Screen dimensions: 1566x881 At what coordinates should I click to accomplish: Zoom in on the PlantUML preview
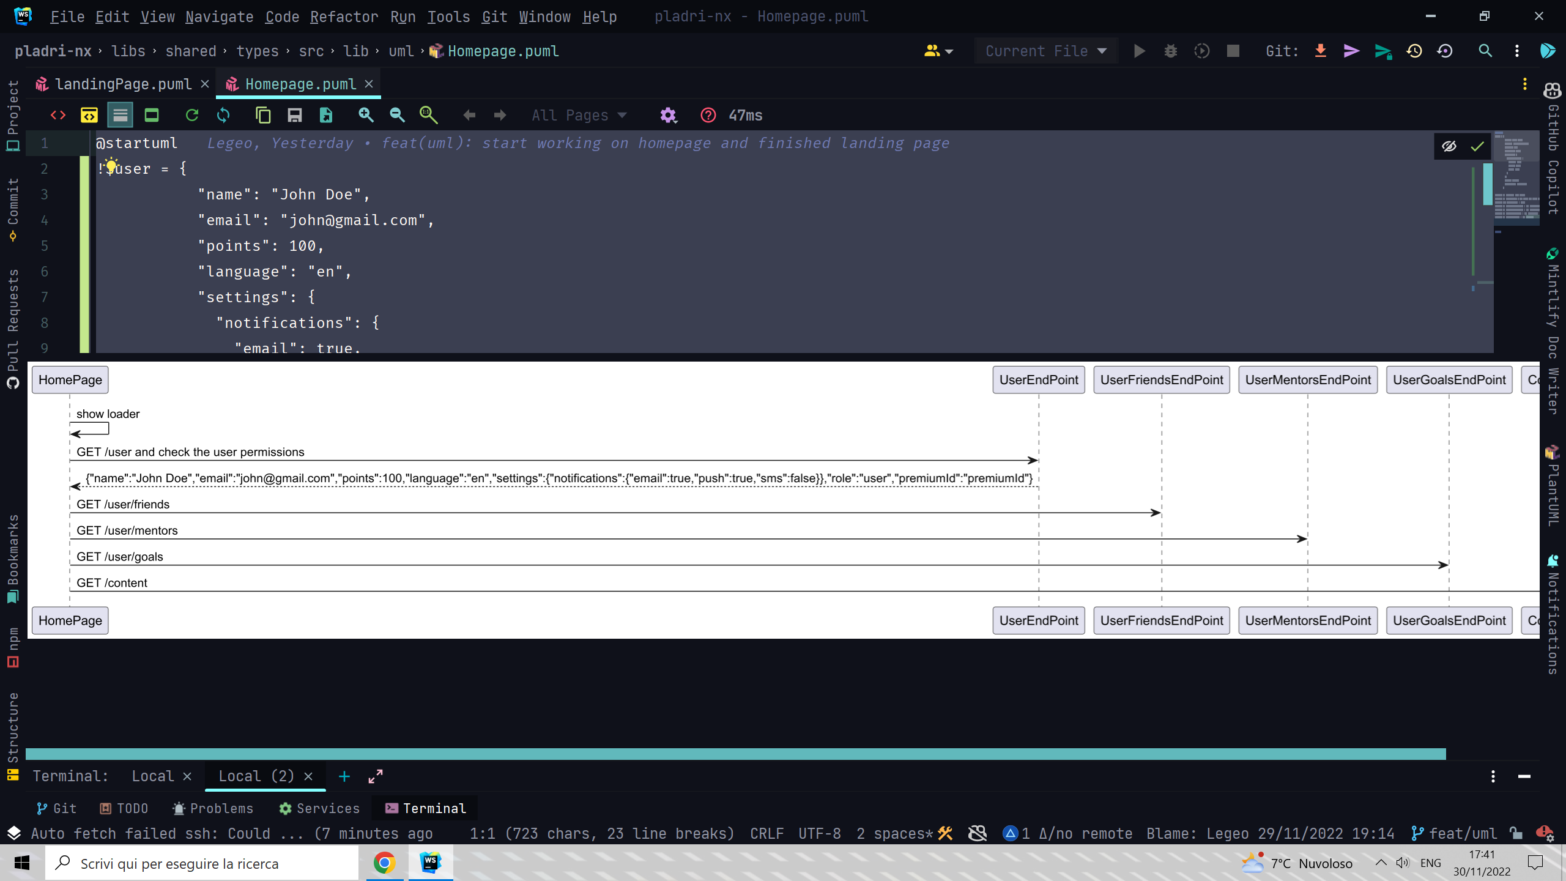coord(366,115)
